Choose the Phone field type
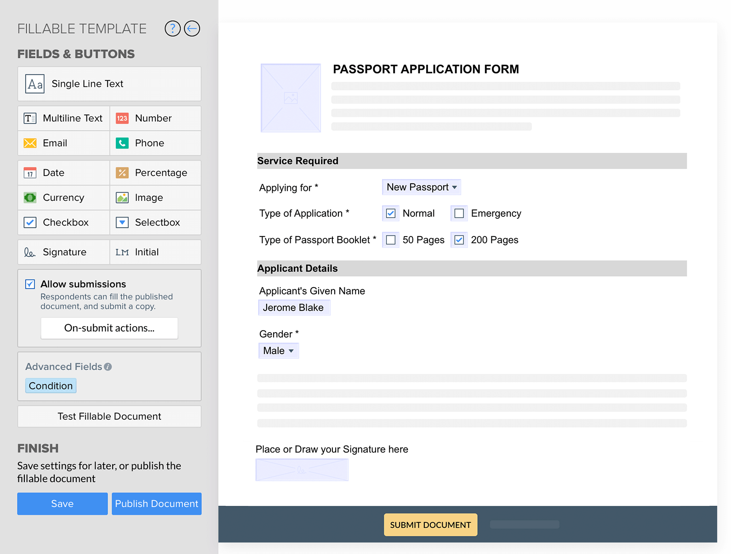The width and height of the screenshot is (731, 554). [155, 143]
